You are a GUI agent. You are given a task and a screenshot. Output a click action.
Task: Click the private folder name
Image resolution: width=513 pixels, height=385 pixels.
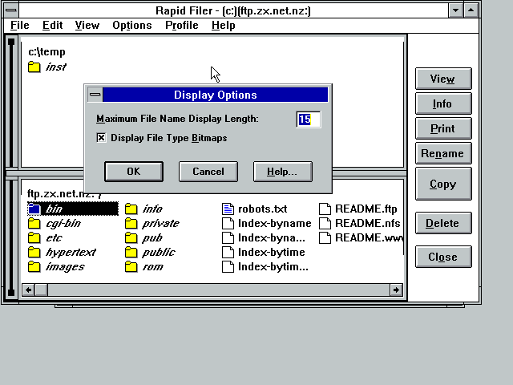(160, 223)
